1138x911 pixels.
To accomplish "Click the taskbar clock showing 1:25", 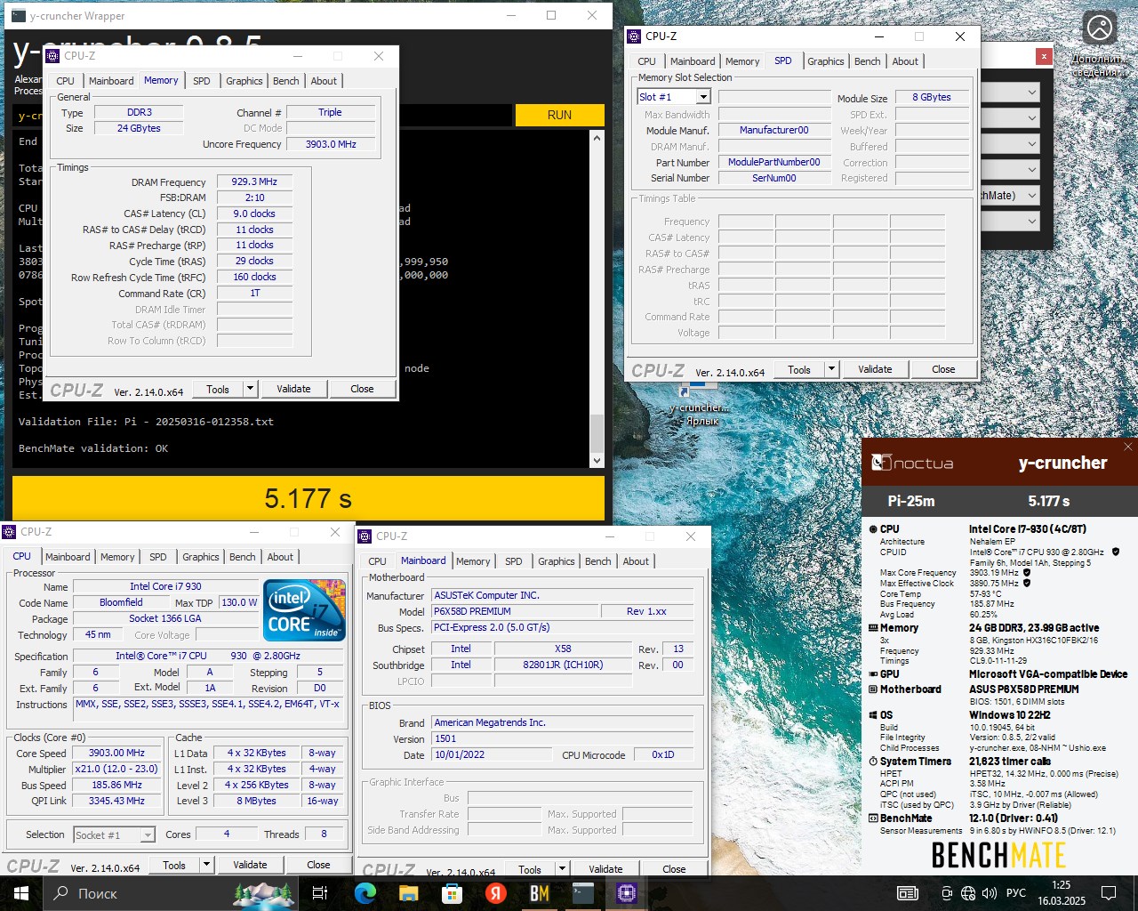I will coord(1062,893).
